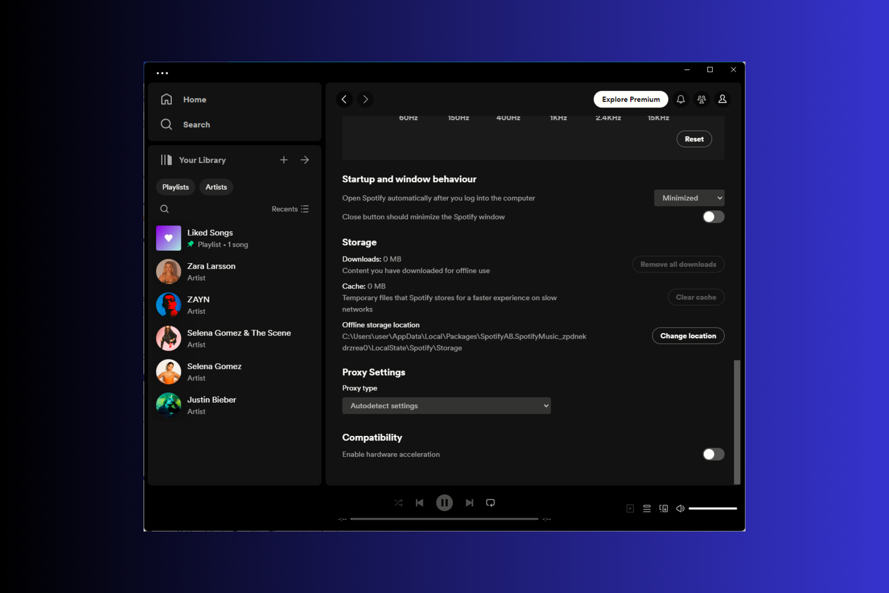Create a new playlist with the plus icon
This screenshot has width=889, height=593.
point(284,160)
